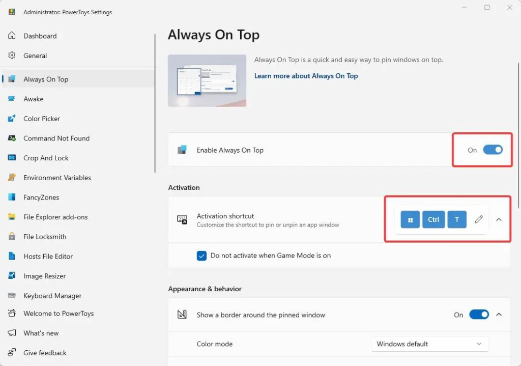Image resolution: width=521 pixels, height=366 pixels.
Task: Go to General settings
Action: [x=78, y=55]
